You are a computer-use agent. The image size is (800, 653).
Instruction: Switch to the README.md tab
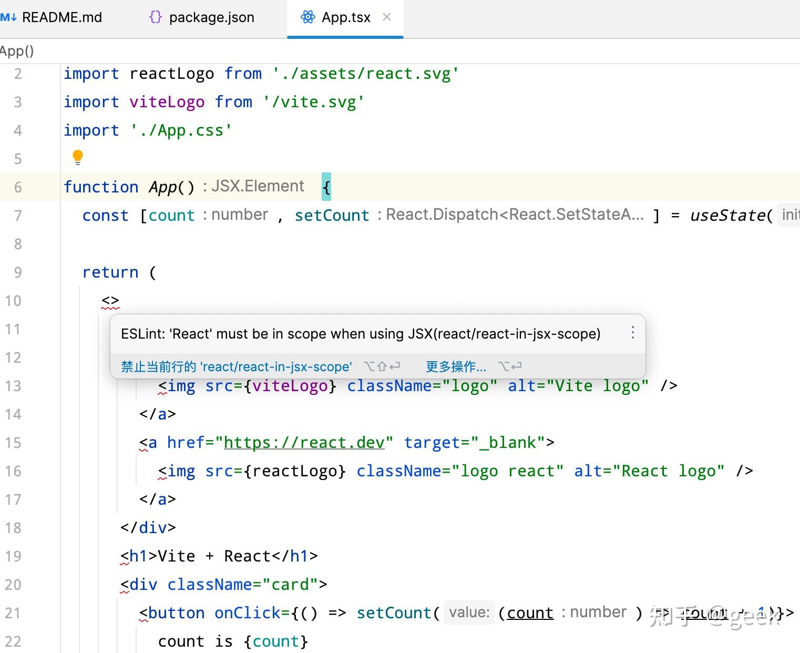(x=52, y=17)
